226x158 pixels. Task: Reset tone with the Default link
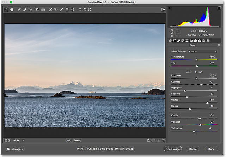[x=198, y=72]
